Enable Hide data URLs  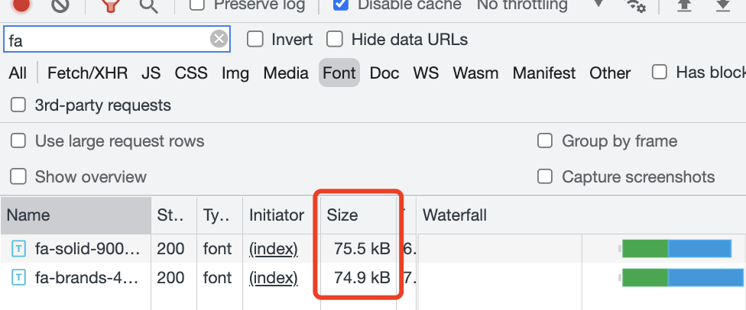[335, 39]
